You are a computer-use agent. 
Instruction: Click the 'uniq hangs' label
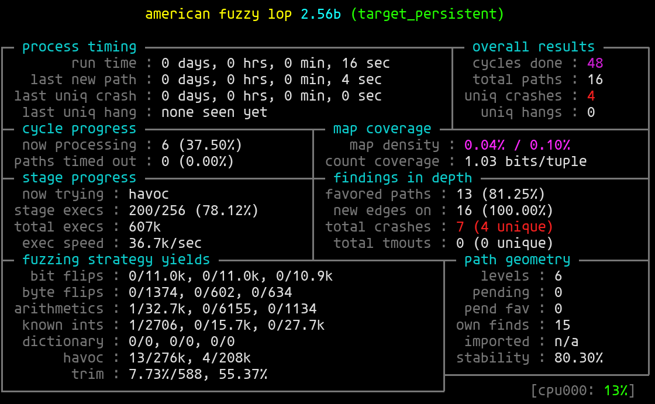pyautogui.click(x=521, y=112)
